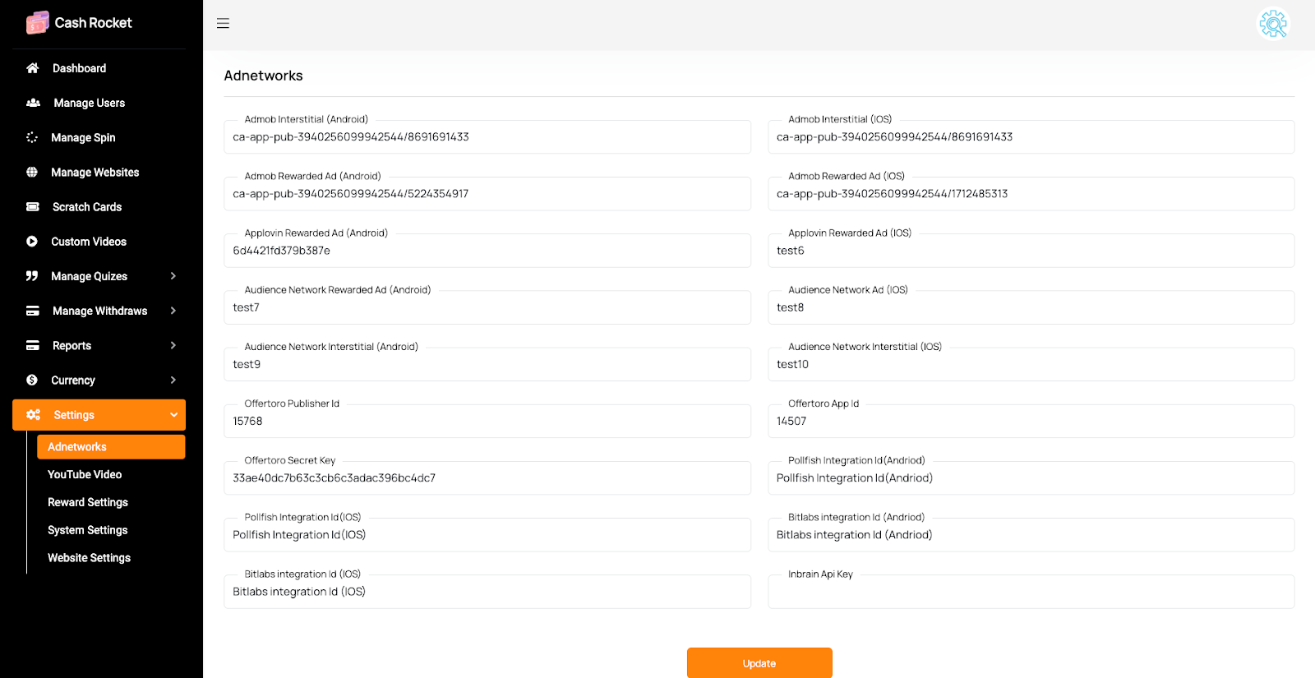Click the Cash Rocket logo icon
Screen dimensions: 1315x678
[37, 23]
